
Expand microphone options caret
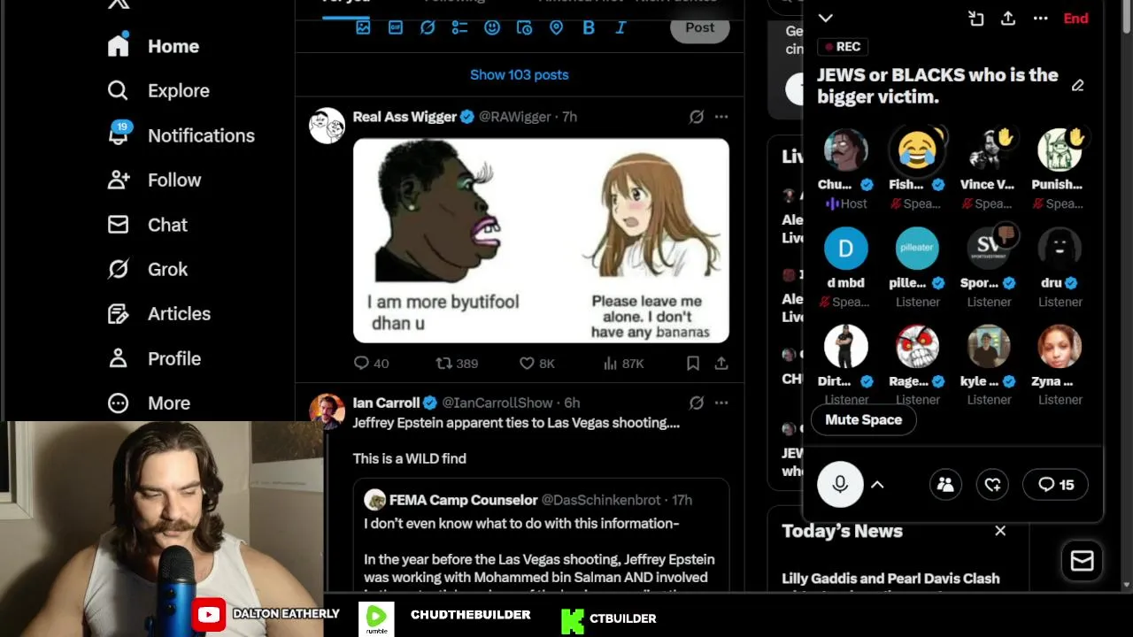pyautogui.click(x=877, y=485)
